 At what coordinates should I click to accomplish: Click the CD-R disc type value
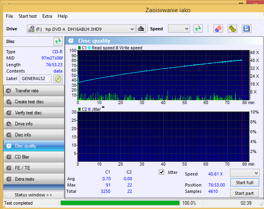coord(57,52)
